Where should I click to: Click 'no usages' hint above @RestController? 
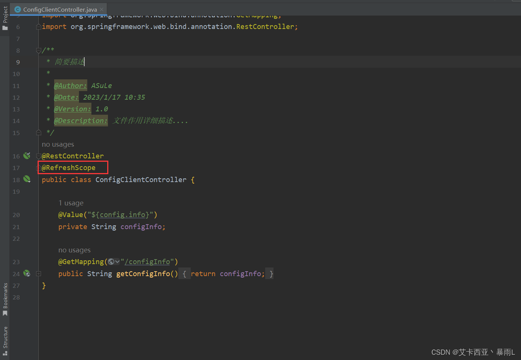coord(58,144)
